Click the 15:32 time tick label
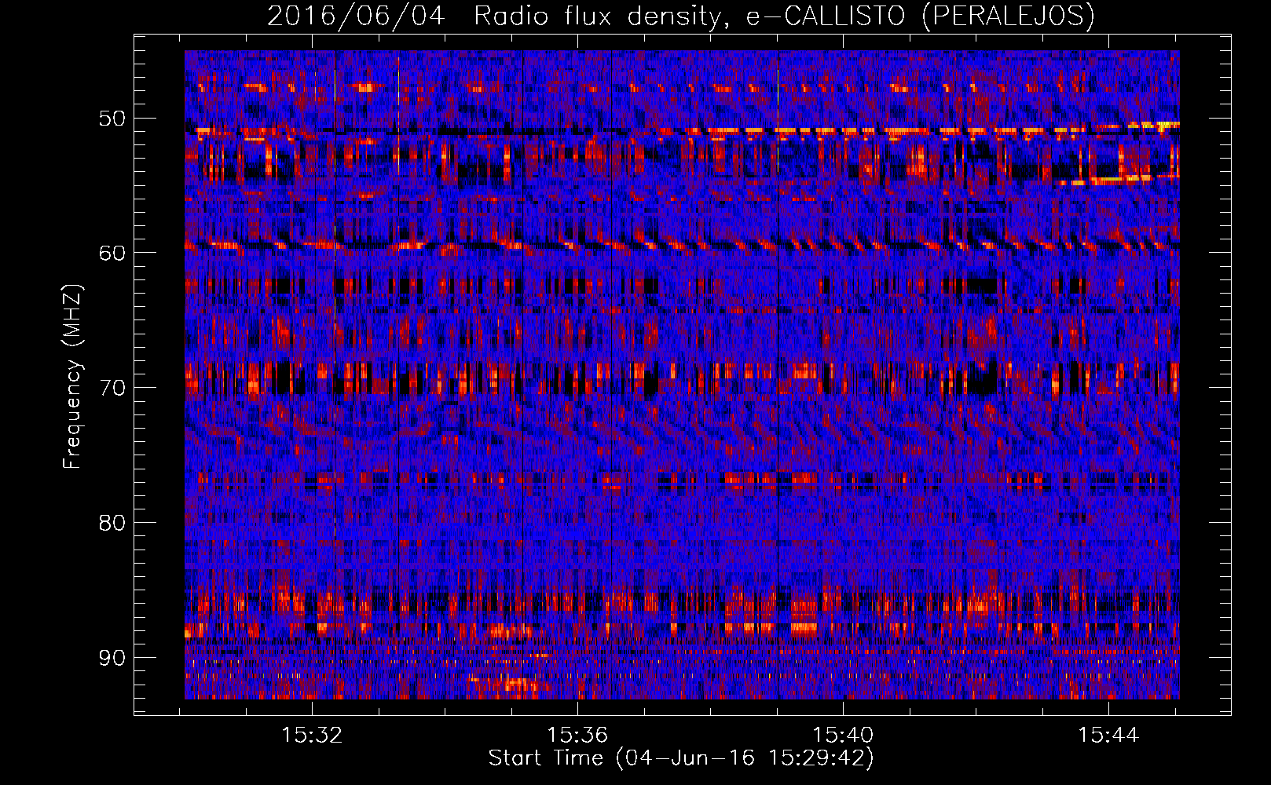The image size is (1271, 785). coord(313,736)
